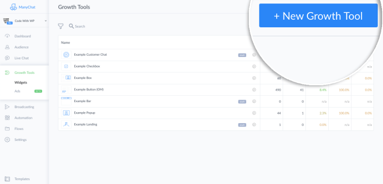Click the BETA badge beside Ads
383x184 pixels.
(x=38, y=91)
